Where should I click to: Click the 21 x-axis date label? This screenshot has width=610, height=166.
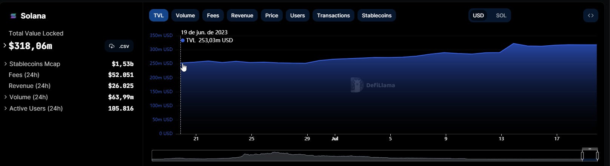point(196,138)
